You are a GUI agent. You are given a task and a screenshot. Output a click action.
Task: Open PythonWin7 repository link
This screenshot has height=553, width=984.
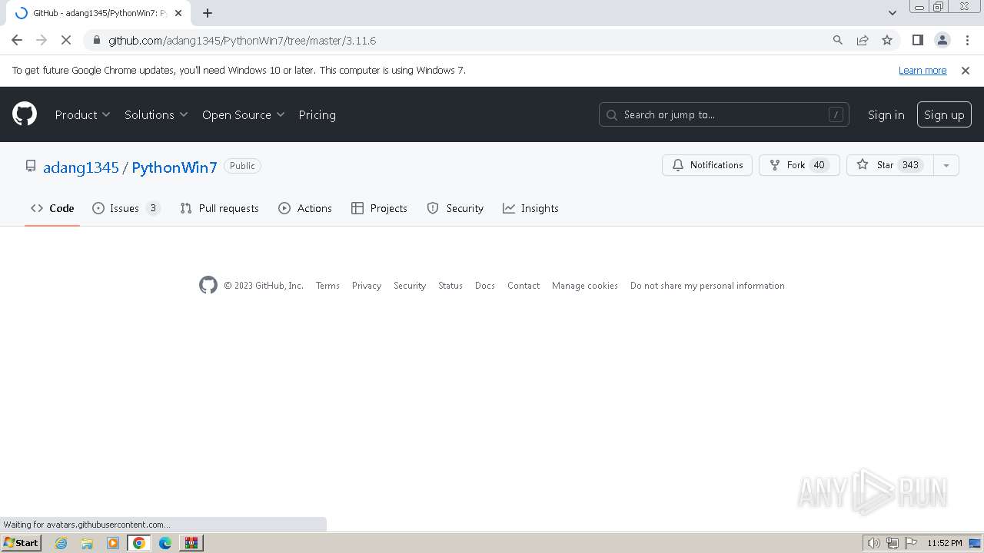(175, 167)
